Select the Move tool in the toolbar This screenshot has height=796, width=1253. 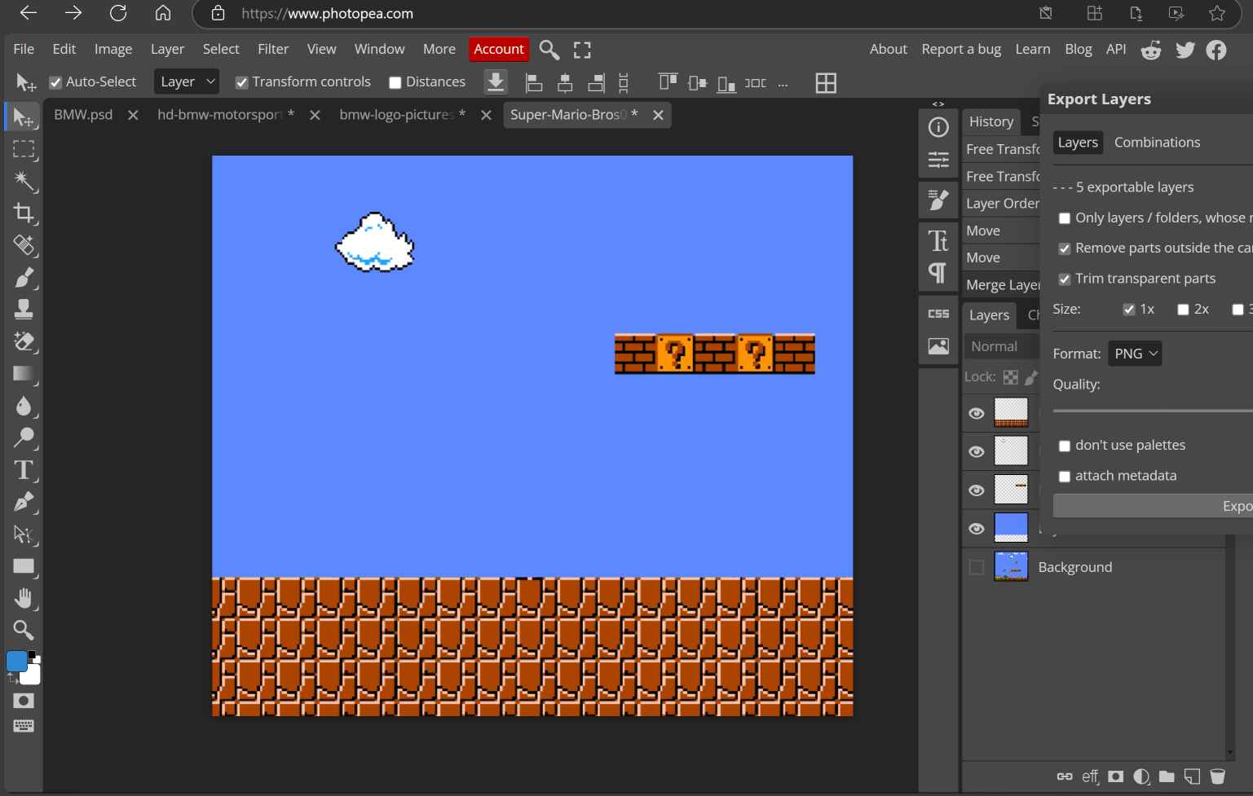pos(24,117)
